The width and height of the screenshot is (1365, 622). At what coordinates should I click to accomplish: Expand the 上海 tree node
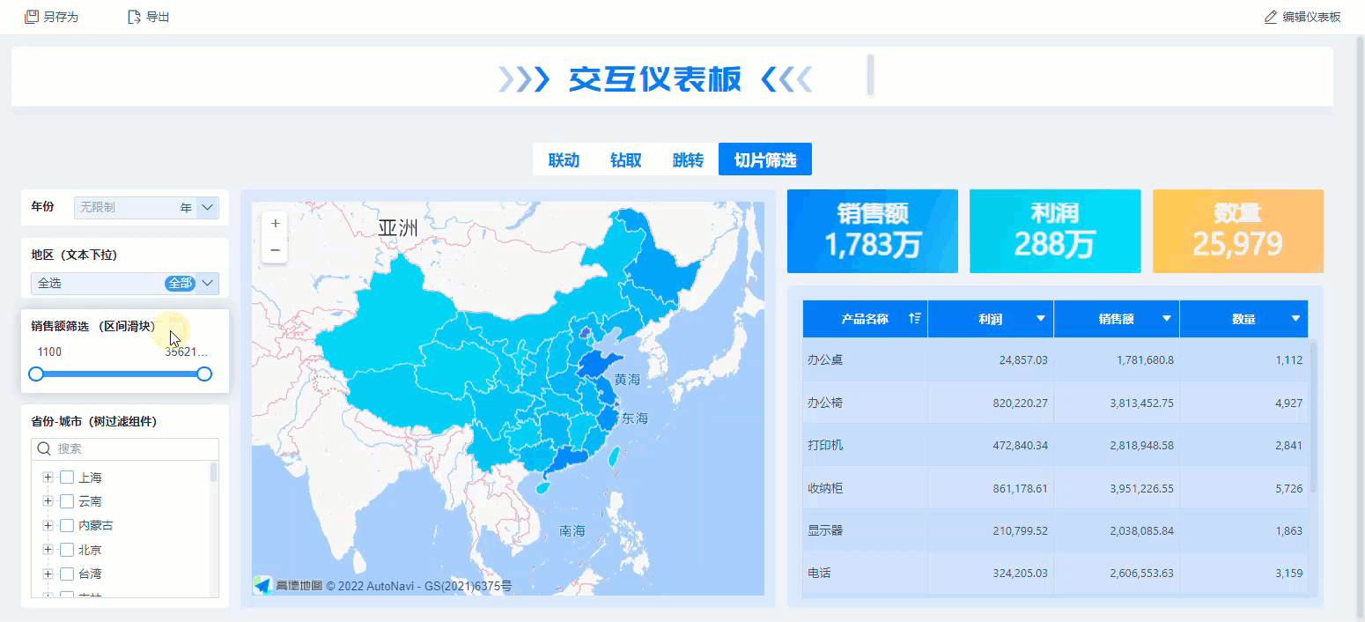(x=48, y=478)
